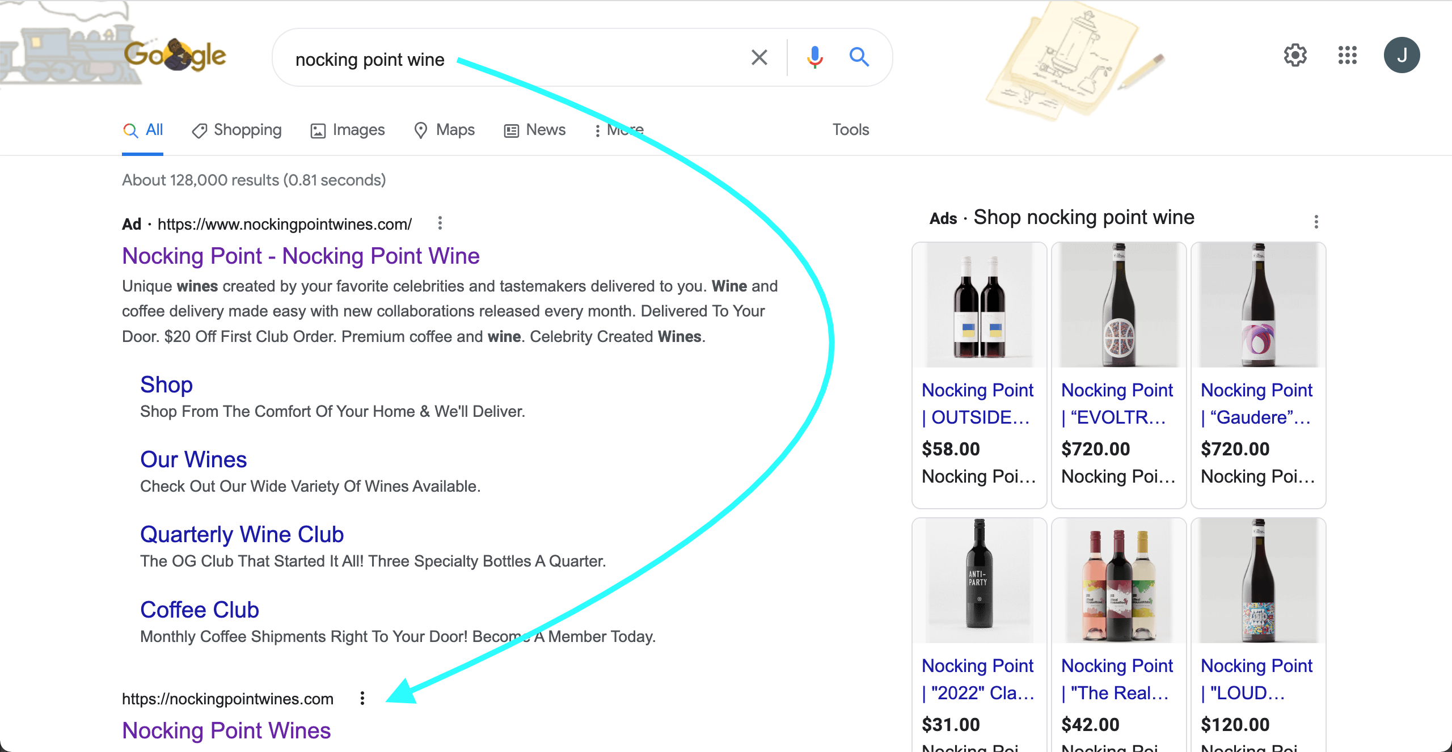The height and width of the screenshot is (752, 1452).
Task: Open three-dot menu beside nockingpointwines.com result
Action: (362, 698)
